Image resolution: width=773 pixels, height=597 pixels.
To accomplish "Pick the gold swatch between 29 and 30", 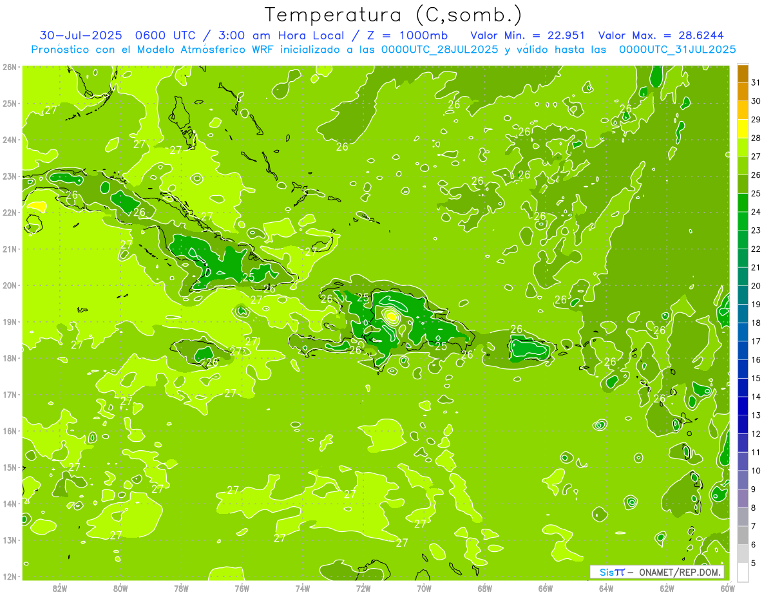I will pyautogui.click(x=743, y=111).
